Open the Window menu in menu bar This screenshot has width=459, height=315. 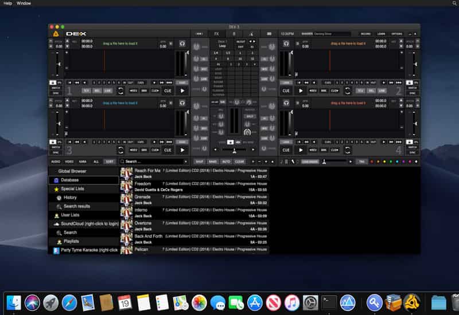point(24,3)
